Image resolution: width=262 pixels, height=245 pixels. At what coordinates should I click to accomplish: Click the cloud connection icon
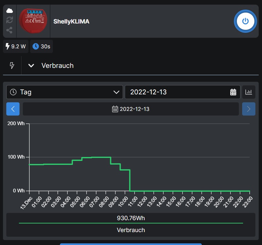(x=10, y=11)
